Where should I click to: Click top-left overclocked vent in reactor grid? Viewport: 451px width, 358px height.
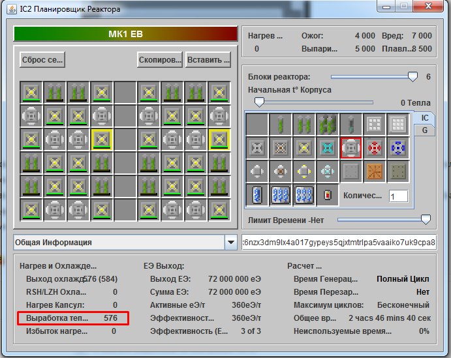click(31, 92)
